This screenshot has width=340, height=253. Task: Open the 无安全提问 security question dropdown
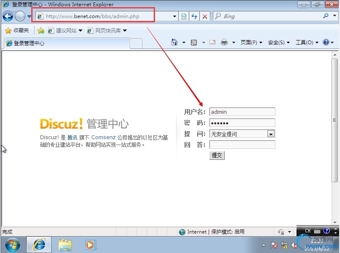[242, 134]
